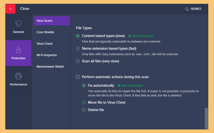Viewport: 214px width, 133px height.
Task: Open the Virus Chest settings
Action: pos(44,44)
